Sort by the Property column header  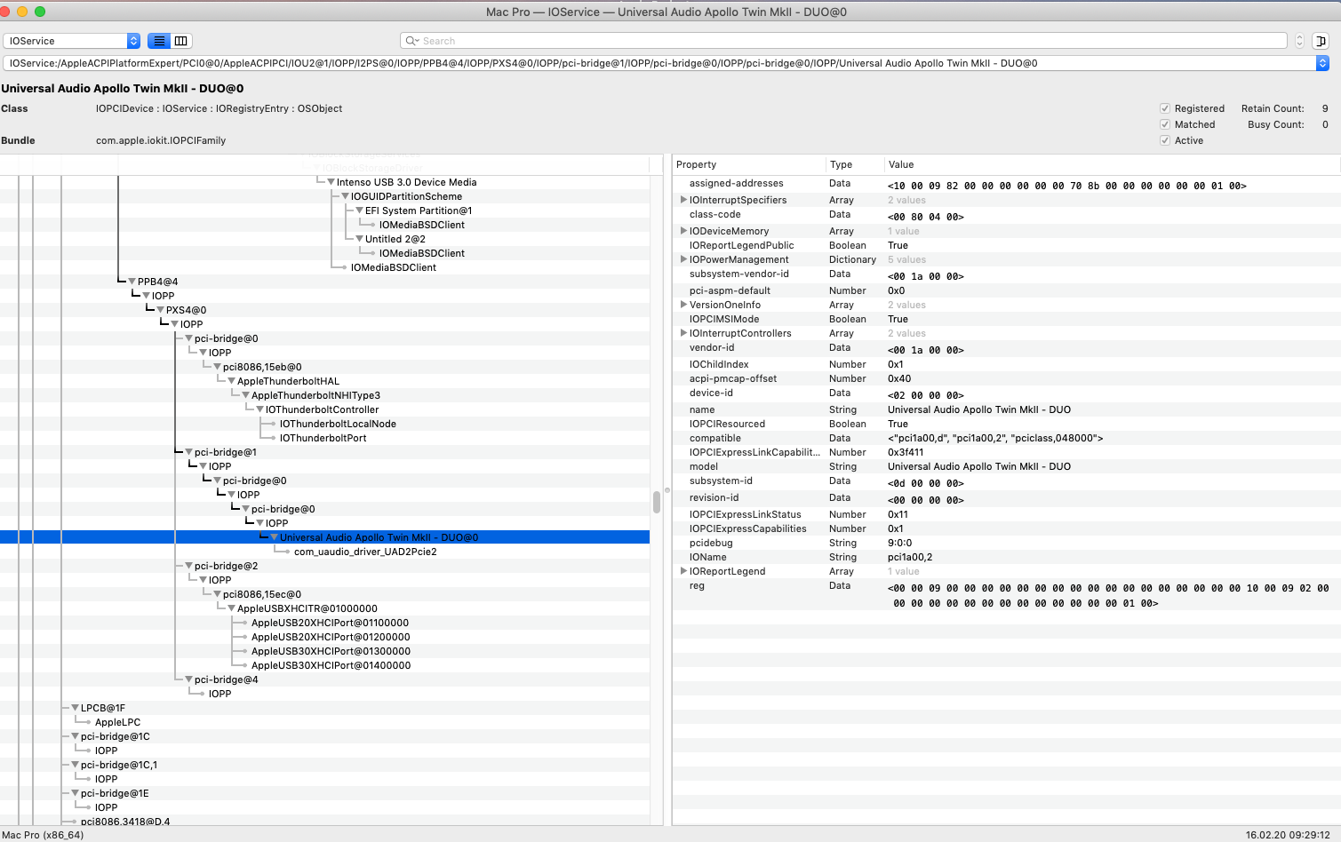click(x=749, y=164)
